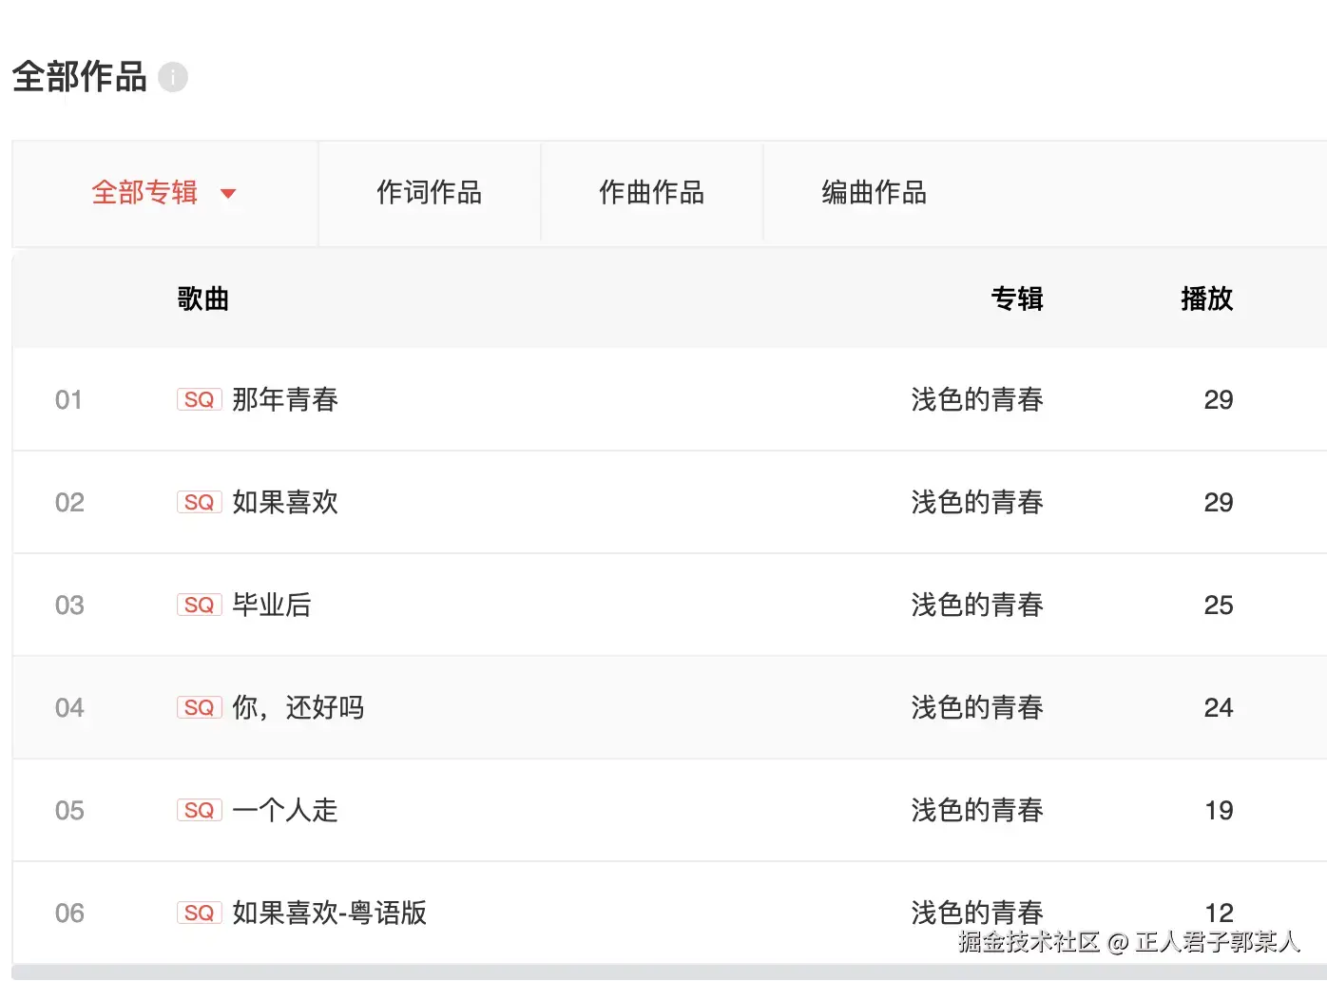The width and height of the screenshot is (1327, 981).
Task: Open album 浅色的青春 in row 03
Action: (x=977, y=605)
